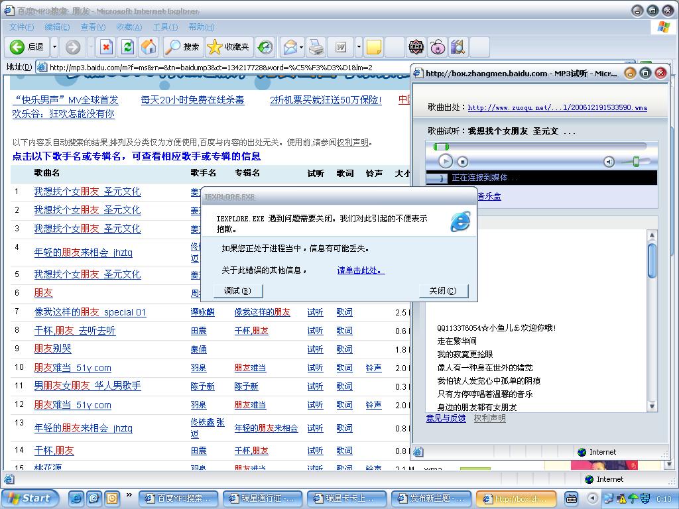Click the Refresh page icon
The width and height of the screenshot is (679, 509).
coord(127,47)
